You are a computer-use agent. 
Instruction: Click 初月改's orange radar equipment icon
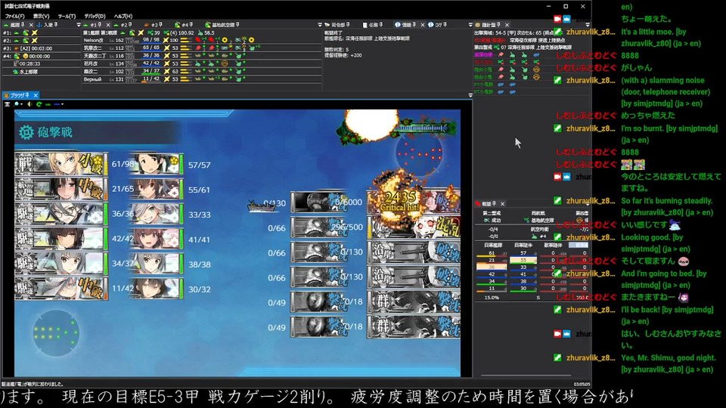click(225, 63)
